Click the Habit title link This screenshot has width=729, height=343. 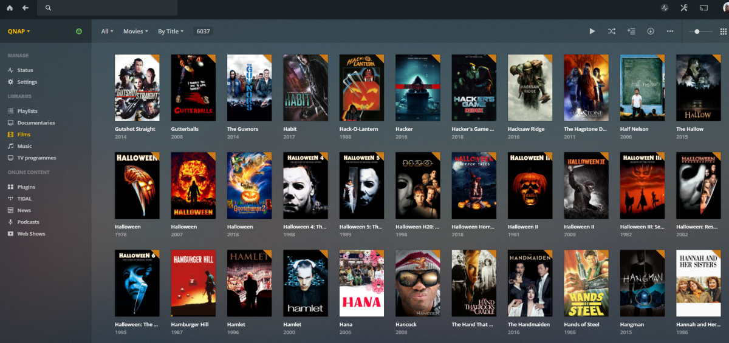pos(290,129)
